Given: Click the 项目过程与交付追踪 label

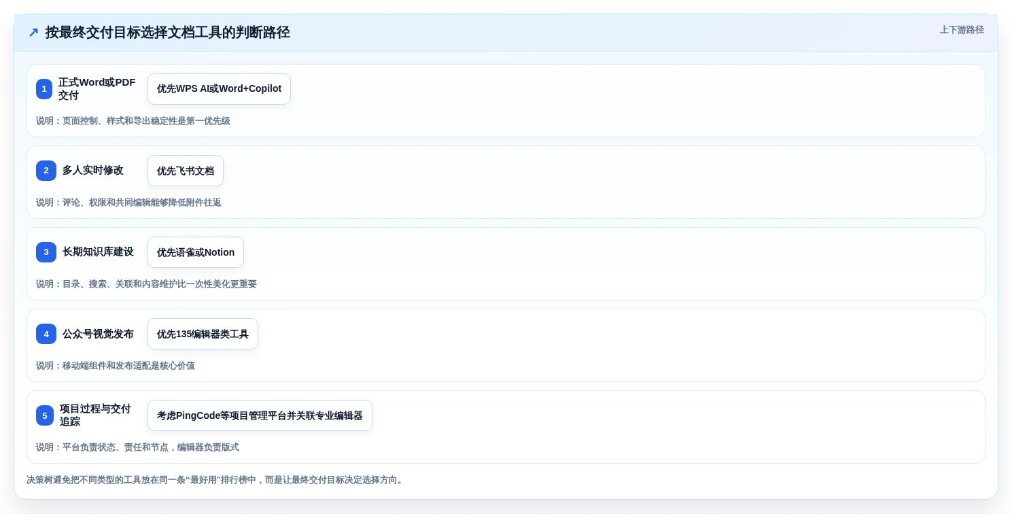Looking at the screenshot, I should click(x=95, y=415).
